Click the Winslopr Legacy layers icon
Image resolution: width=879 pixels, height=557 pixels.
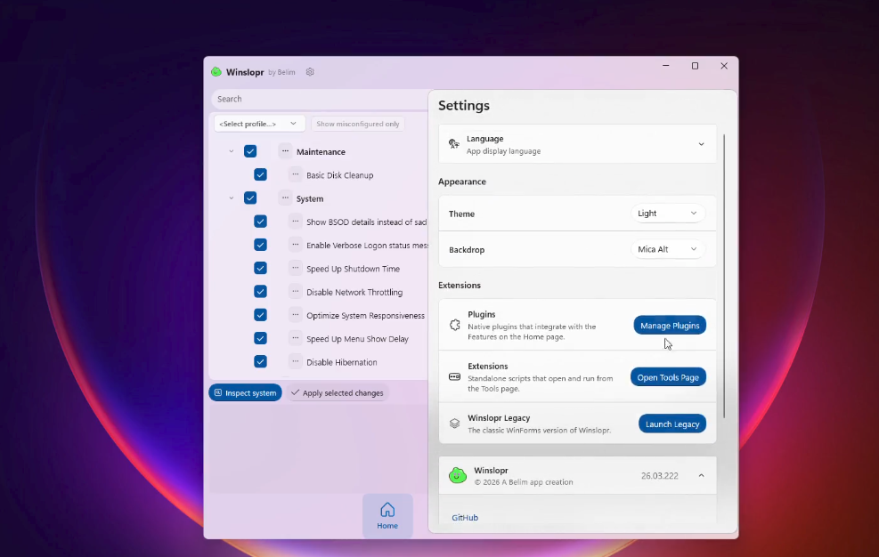coord(454,424)
